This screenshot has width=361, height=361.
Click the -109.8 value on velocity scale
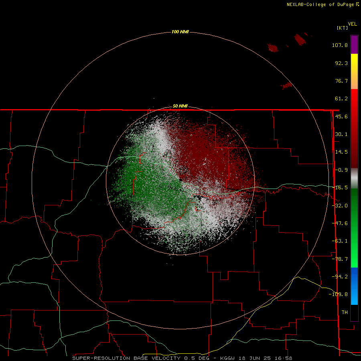(x=338, y=294)
